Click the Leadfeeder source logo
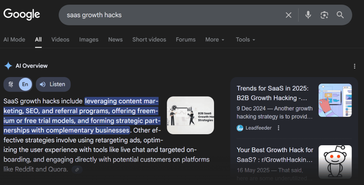Image resolution: width=364 pixels, height=185 pixels. (240, 128)
